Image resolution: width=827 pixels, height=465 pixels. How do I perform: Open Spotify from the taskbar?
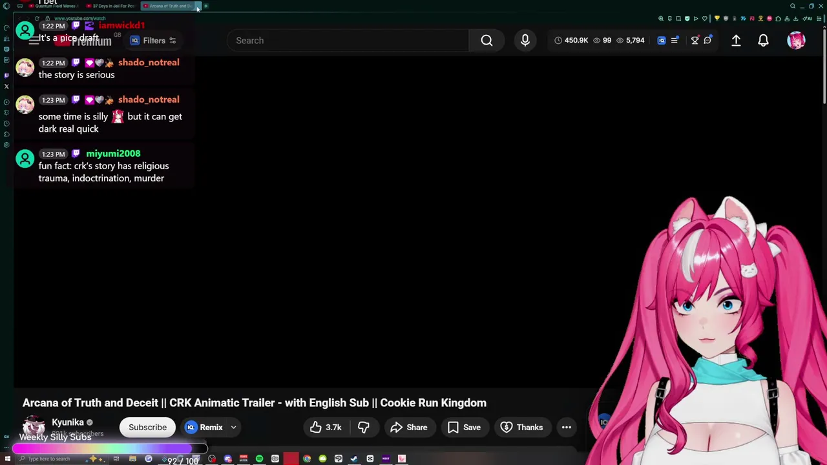click(x=259, y=459)
